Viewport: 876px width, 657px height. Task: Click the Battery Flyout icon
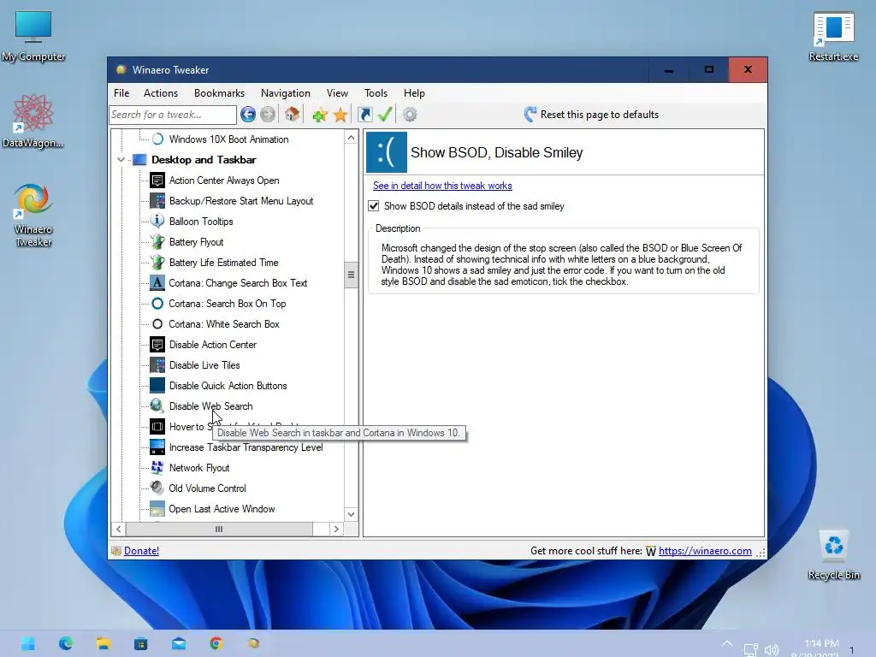click(x=157, y=242)
